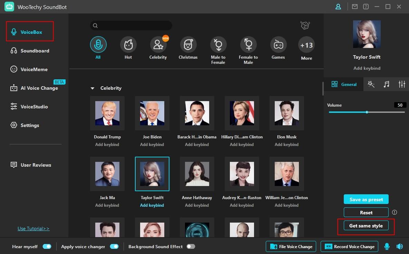The width and height of the screenshot is (409, 254).
Task: Click the dice icon for a random voice
Action: coord(305,25)
